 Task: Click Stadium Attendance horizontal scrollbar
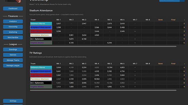pyautogui.click(x=103, y=46)
